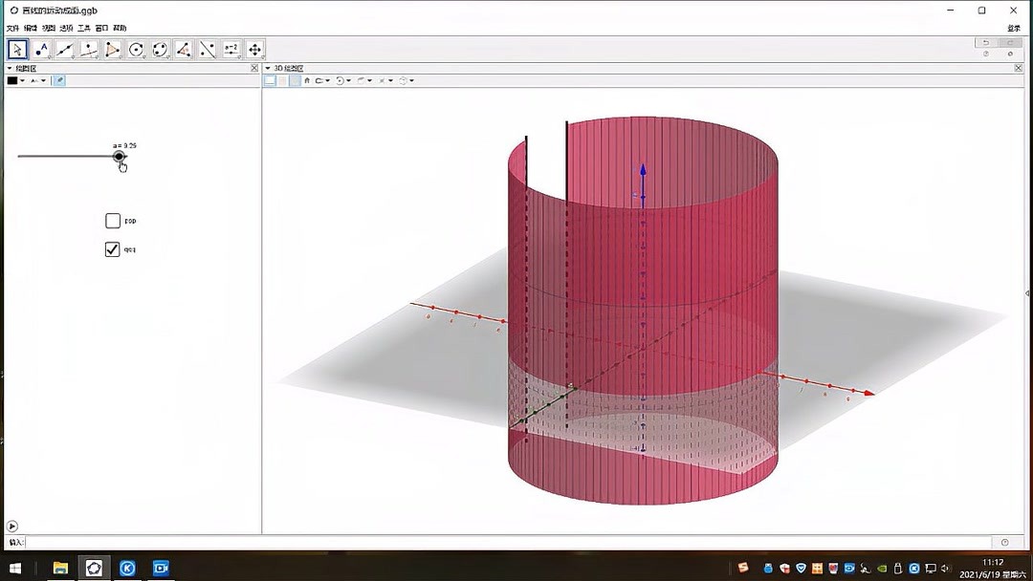Select the Line tool
Image resolution: width=1033 pixels, height=581 pixels.
pos(65,49)
